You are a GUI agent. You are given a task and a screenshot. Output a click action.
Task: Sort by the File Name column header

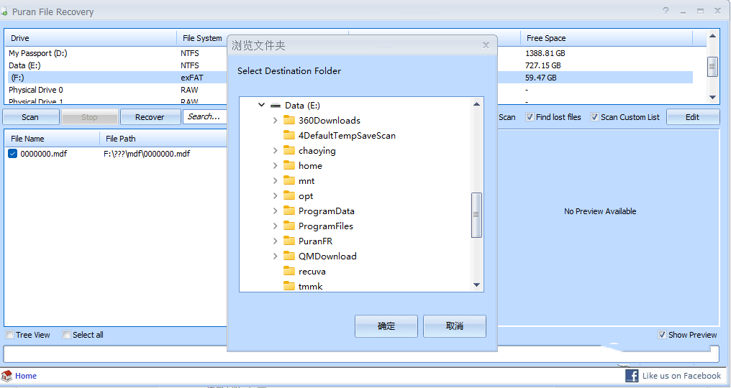click(53, 139)
